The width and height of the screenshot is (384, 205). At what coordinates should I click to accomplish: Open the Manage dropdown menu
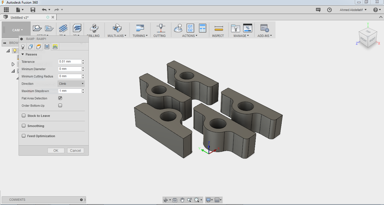point(241,36)
